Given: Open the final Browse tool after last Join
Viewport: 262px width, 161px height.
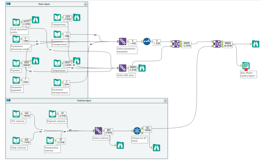Looking at the screenshot, I should [256, 44].
